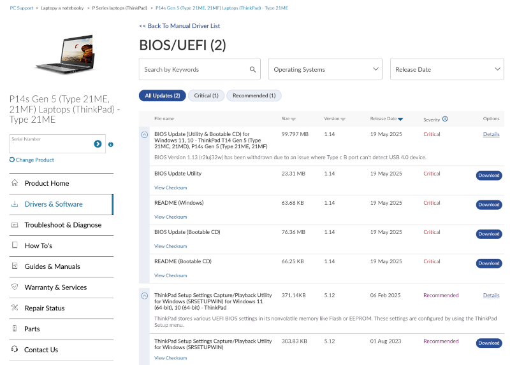Click Troubleshoot & Diagnose icon
The height and width of the screenshot is (365, 510).
point(15,224)
